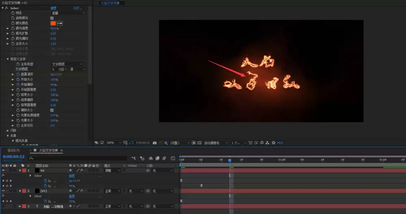The height and width of the screenshot is (214, 406).
Task: Click the fast previews icon in viewer
Action: coord(256,143)
